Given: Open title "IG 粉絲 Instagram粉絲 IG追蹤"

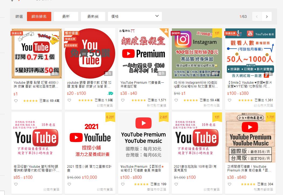Looking at the screenshot, I should point(196,84).
